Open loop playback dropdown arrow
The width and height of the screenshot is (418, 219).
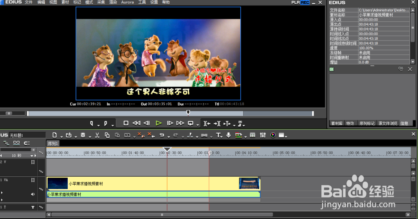click(x=198, y=125)
